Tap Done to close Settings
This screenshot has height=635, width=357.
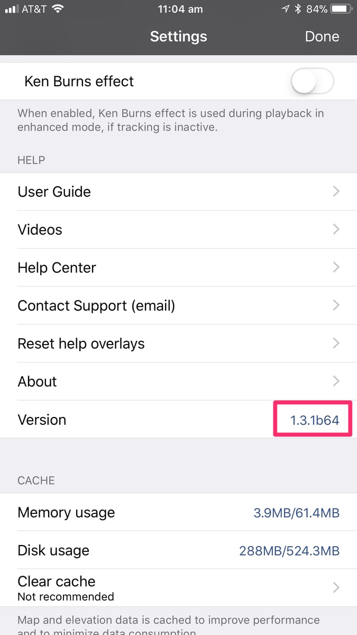point(322,37)
